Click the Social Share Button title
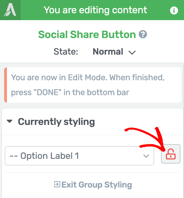This screenshot has width=184, height=198. [87, 34]
